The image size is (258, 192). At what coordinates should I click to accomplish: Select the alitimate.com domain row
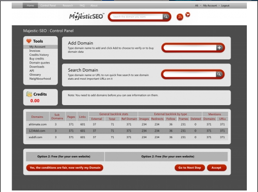(x=127, y=124)
